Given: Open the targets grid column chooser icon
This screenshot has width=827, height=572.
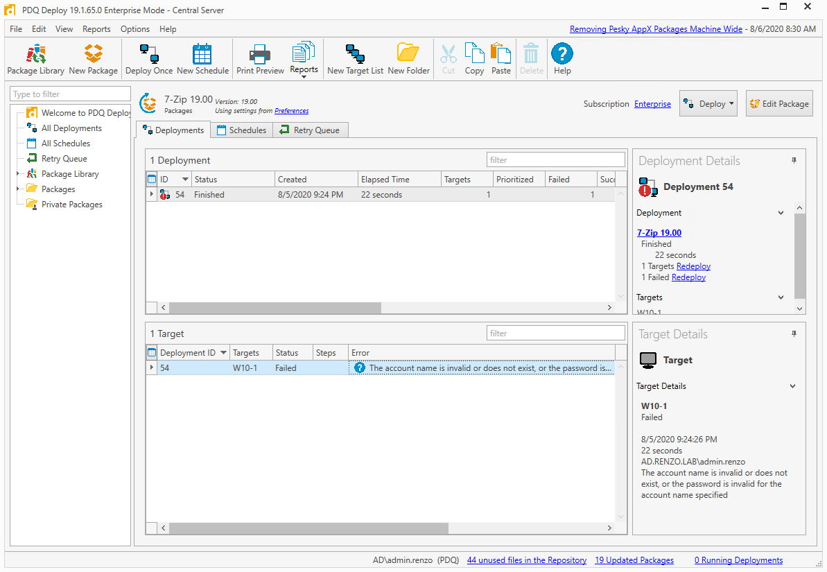Looking at the screenshot, I should [x=152, y=352].
